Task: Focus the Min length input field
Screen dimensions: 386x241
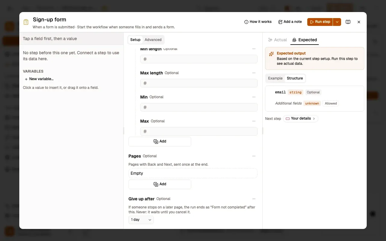Action: tap(199, 59)
